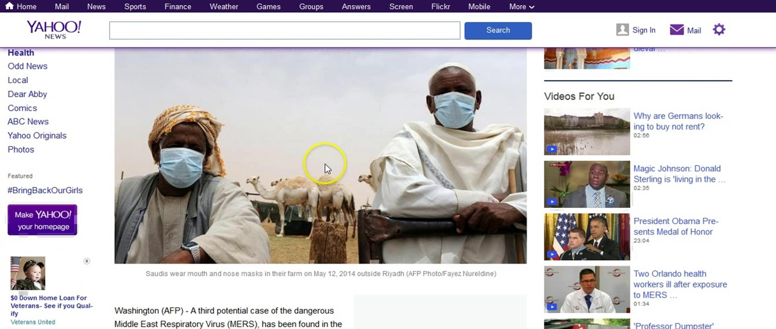
Task: Click the 'Featured' sidebar label
Action: (x=20, y=176)
